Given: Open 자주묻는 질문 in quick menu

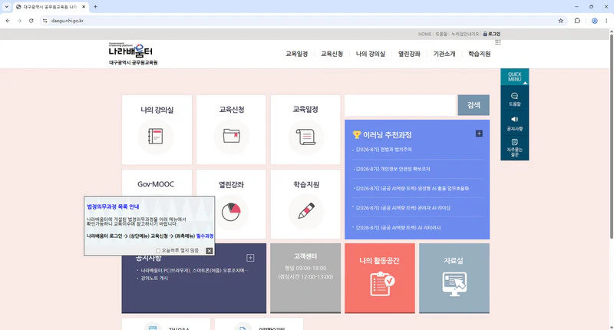Looking at the screenshot, I should point(514,147).
